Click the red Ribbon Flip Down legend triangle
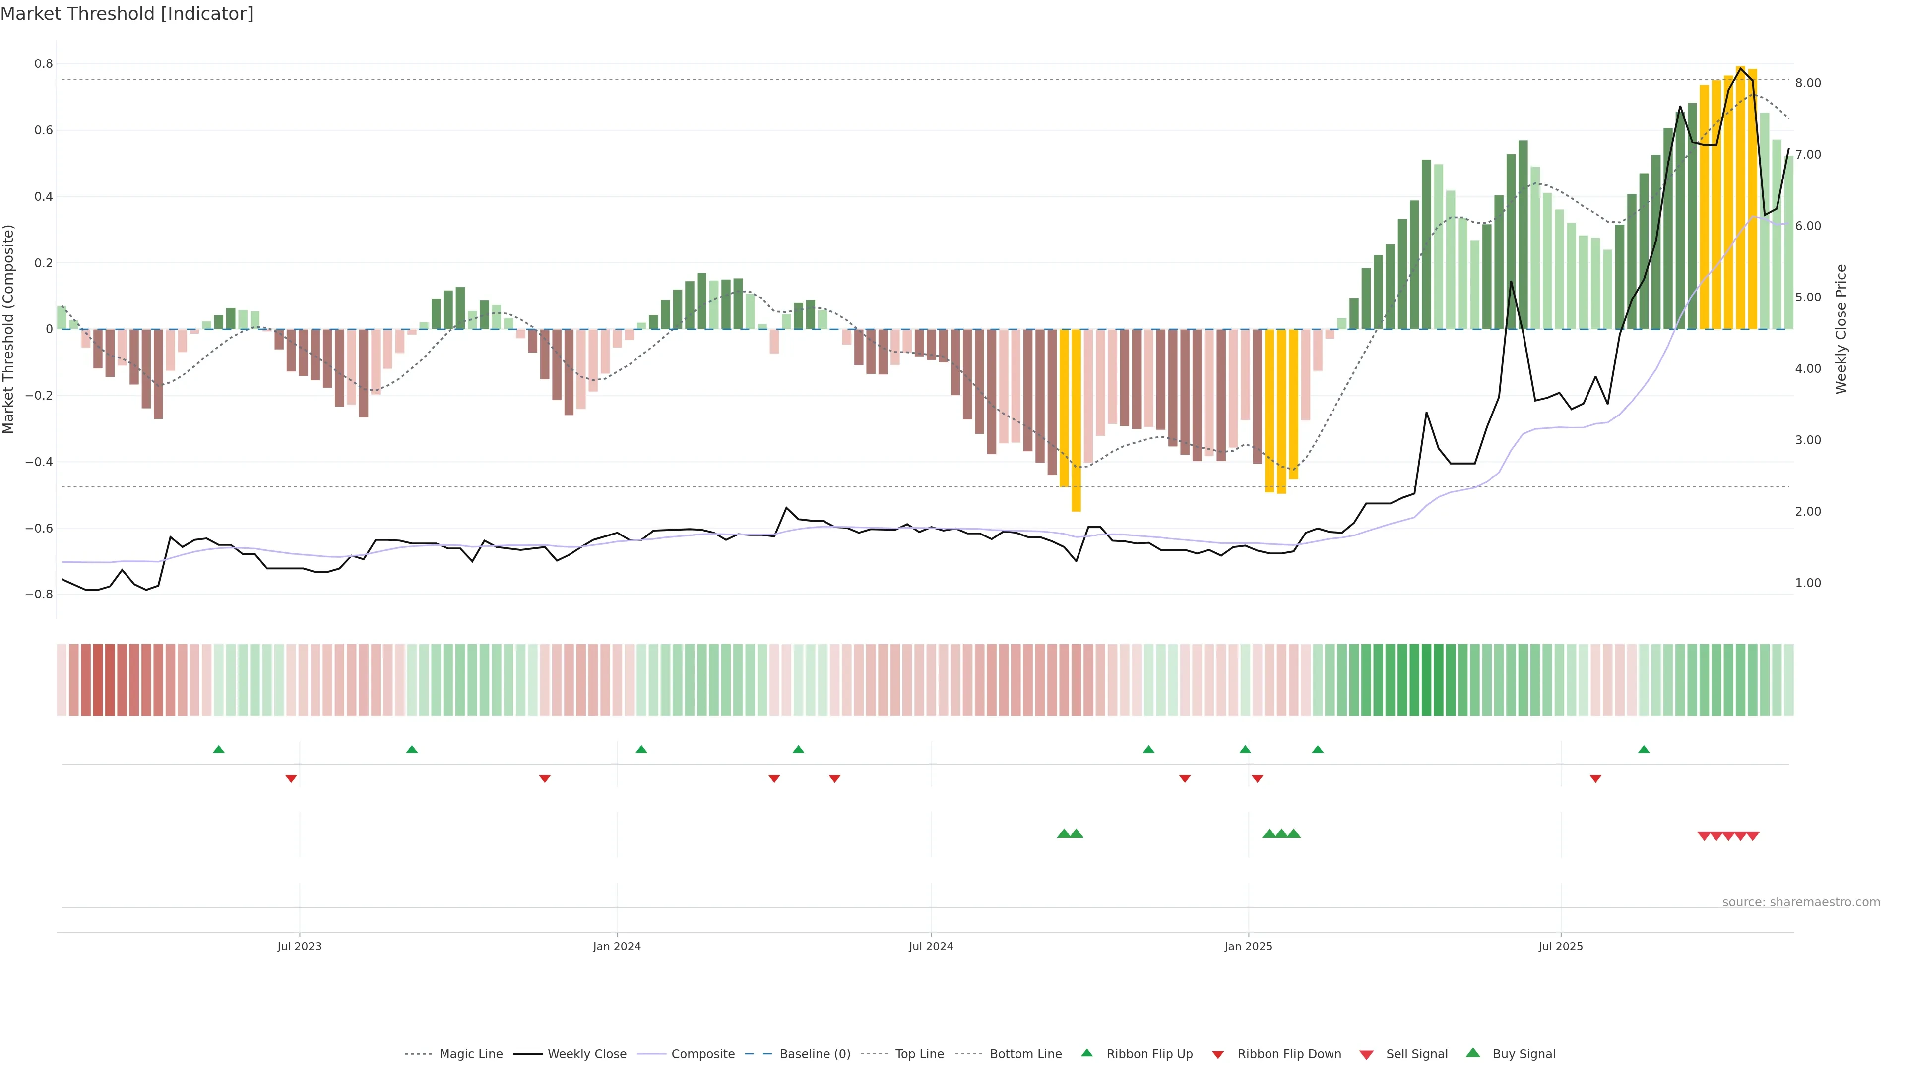 [1218, 1055]
